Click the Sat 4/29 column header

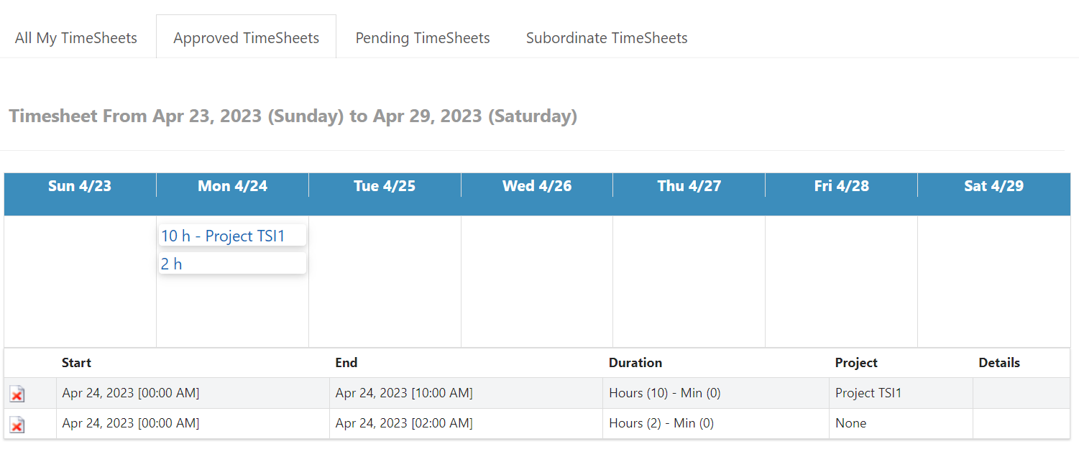pos(994,185)
